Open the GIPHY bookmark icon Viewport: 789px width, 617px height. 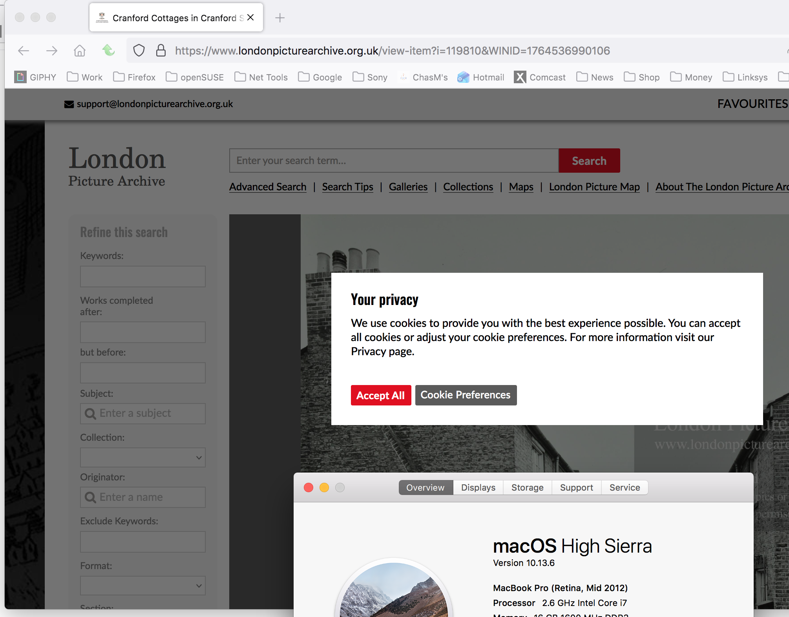20,77
